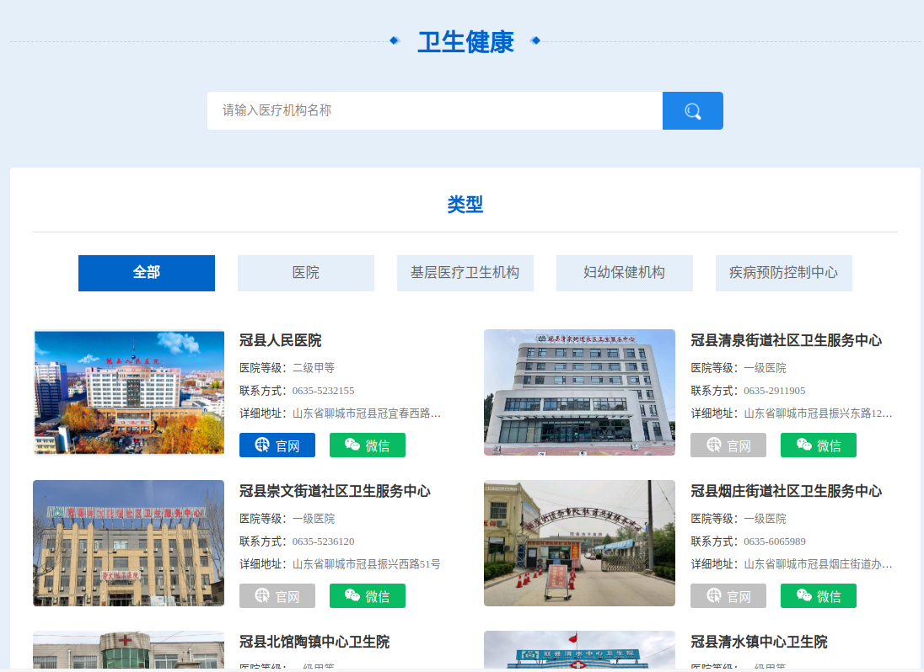
Task: Switch to the 医院 filter tab
Action: click(306, 273)
